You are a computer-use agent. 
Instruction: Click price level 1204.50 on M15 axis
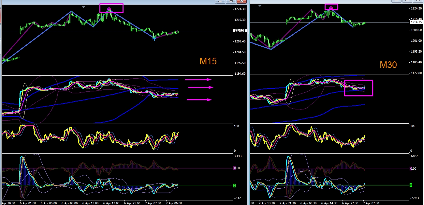(240, 52)
